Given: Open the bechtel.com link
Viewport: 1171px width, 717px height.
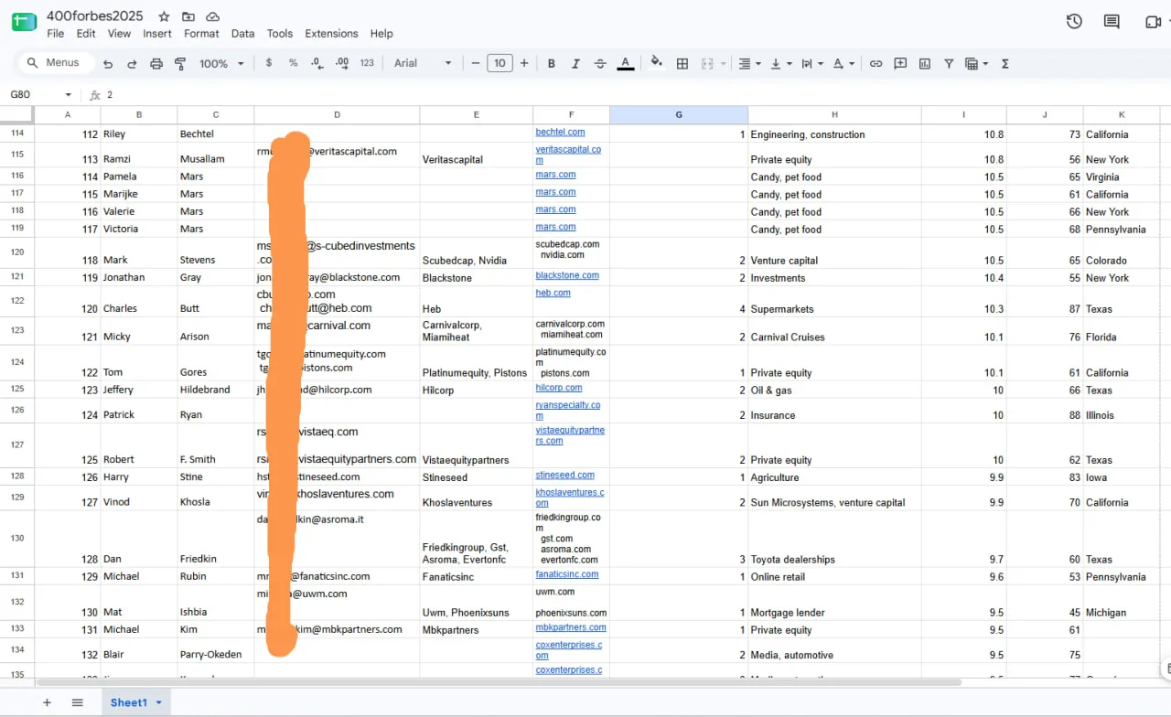Looking at the screenshot, I should pos(560,132).
